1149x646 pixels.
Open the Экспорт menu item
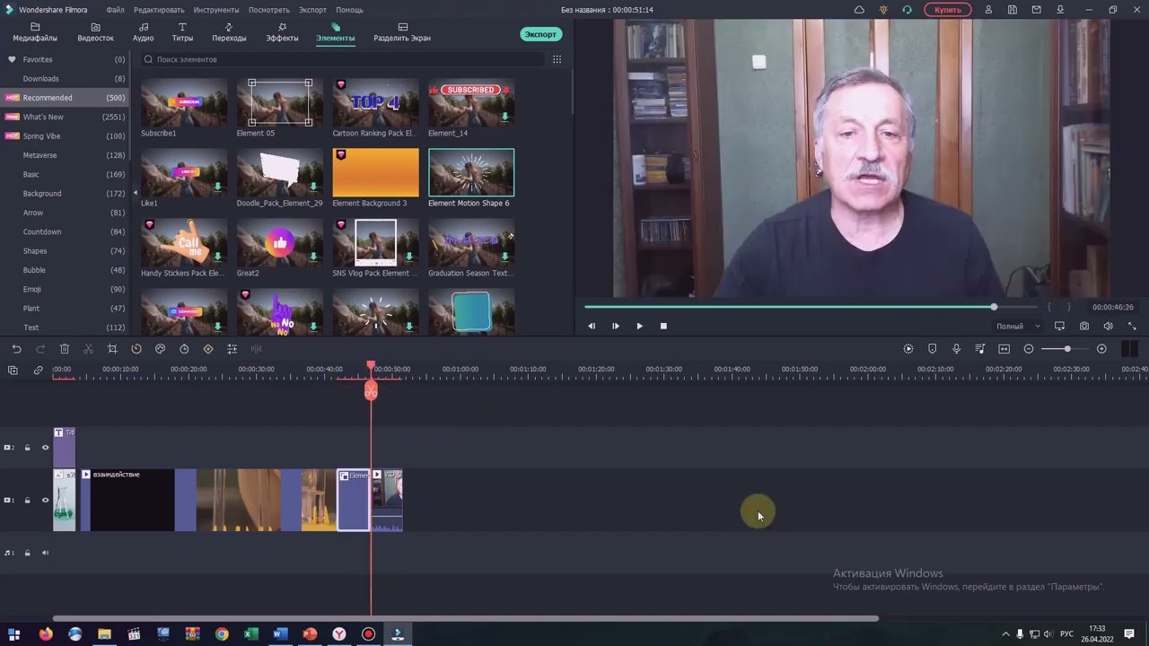312,10
